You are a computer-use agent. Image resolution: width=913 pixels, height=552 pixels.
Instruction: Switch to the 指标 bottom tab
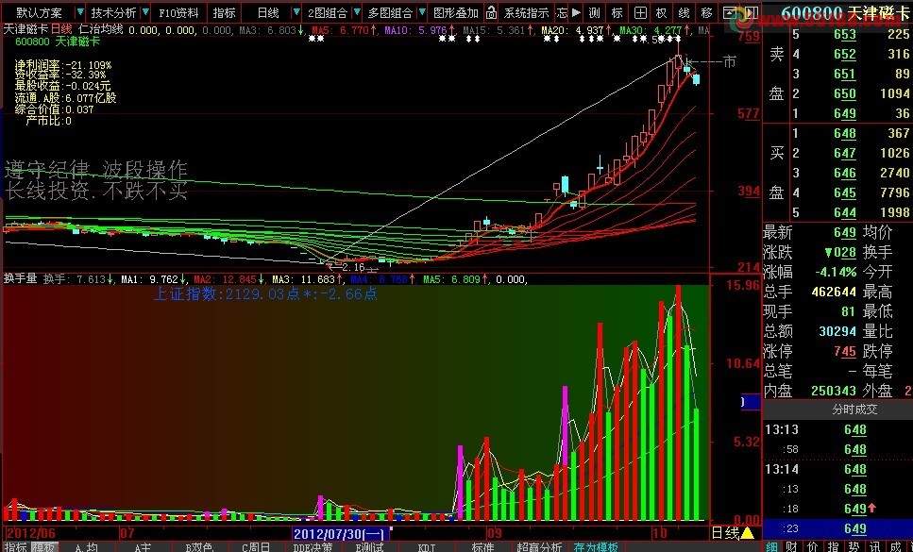coord(15,546)
